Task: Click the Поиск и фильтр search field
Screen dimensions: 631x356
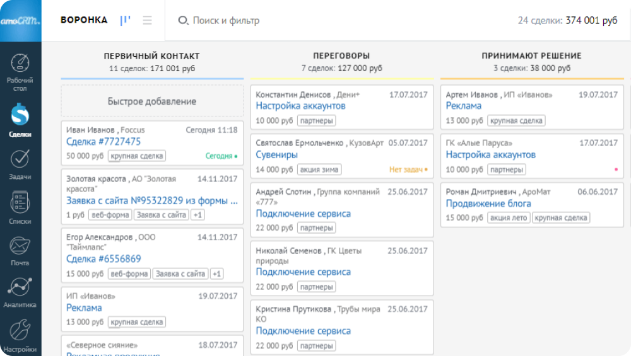Action: point(226,21)
